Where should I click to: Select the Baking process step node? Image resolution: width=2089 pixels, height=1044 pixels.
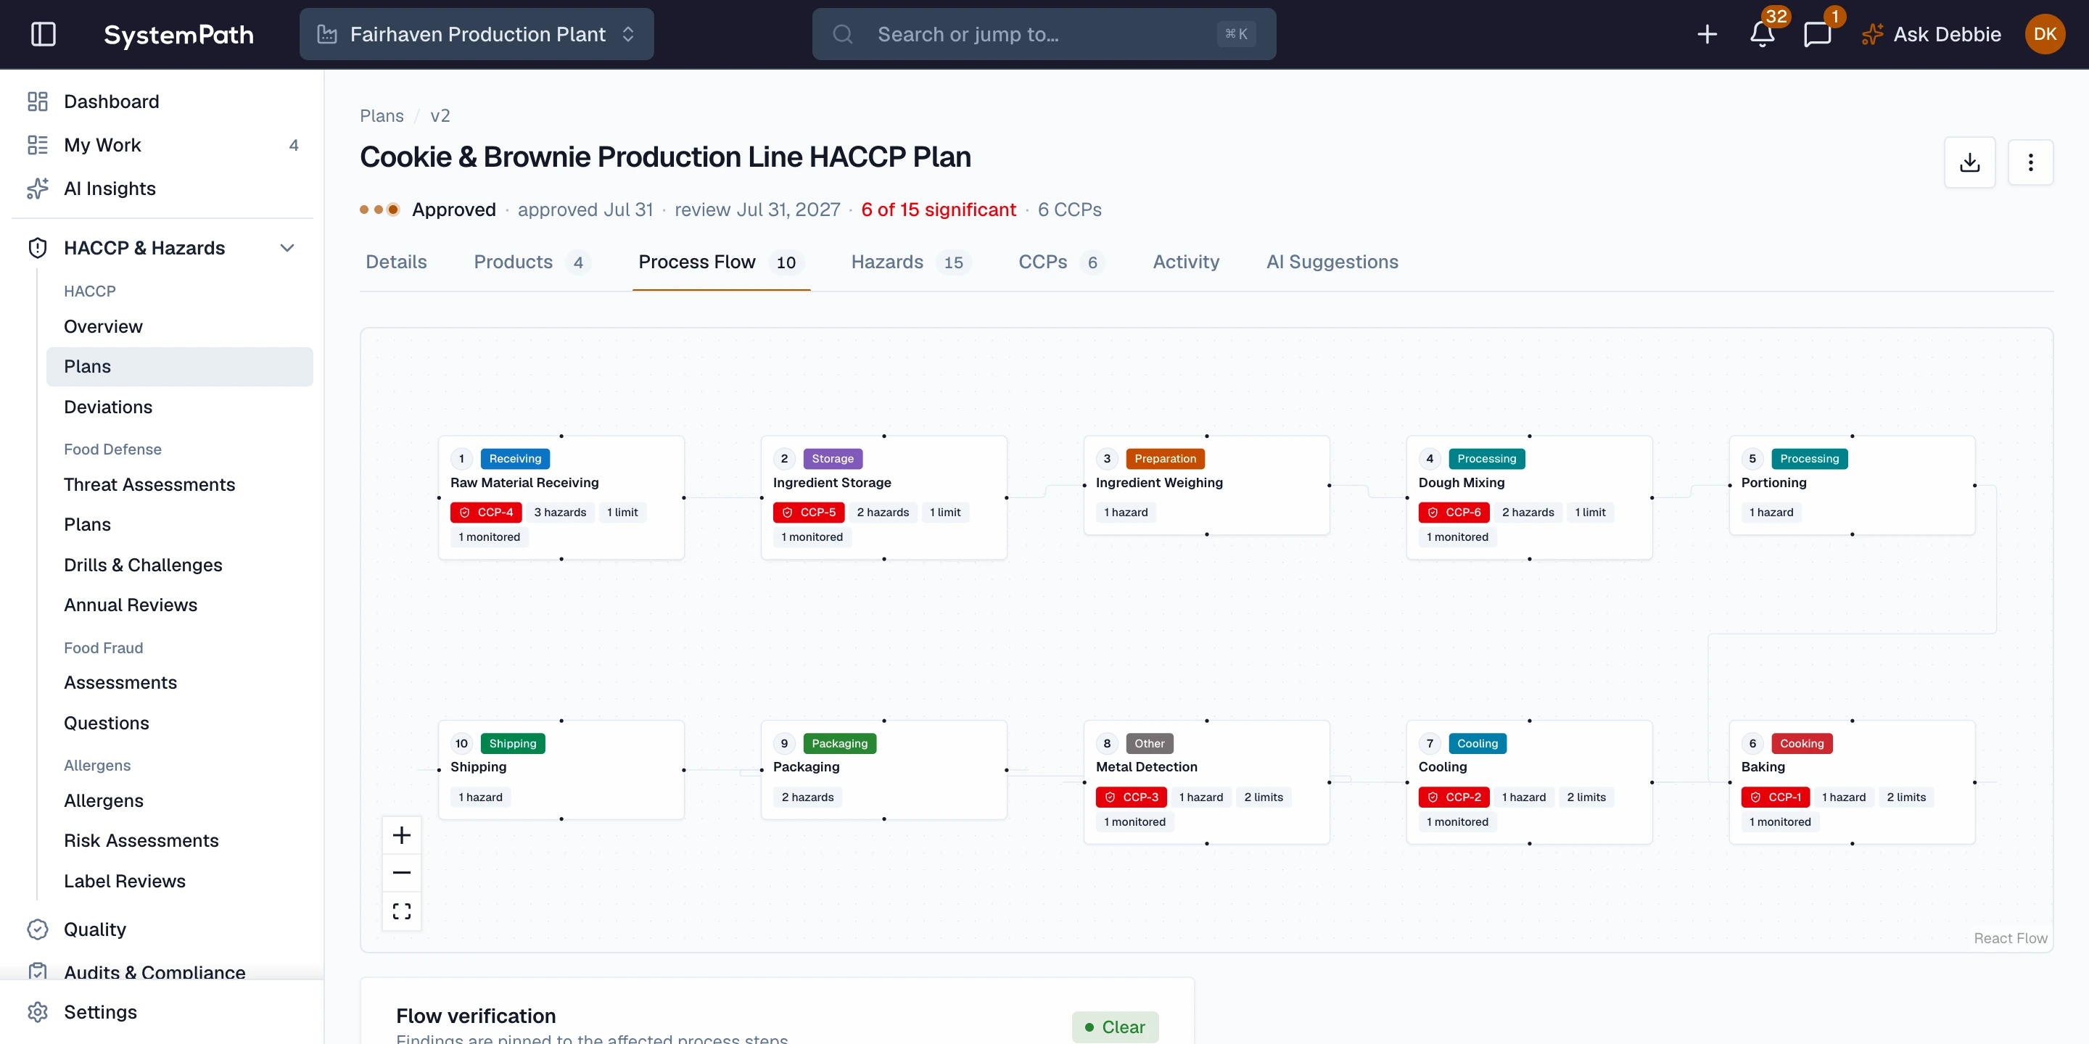(x=1851, y=782)
